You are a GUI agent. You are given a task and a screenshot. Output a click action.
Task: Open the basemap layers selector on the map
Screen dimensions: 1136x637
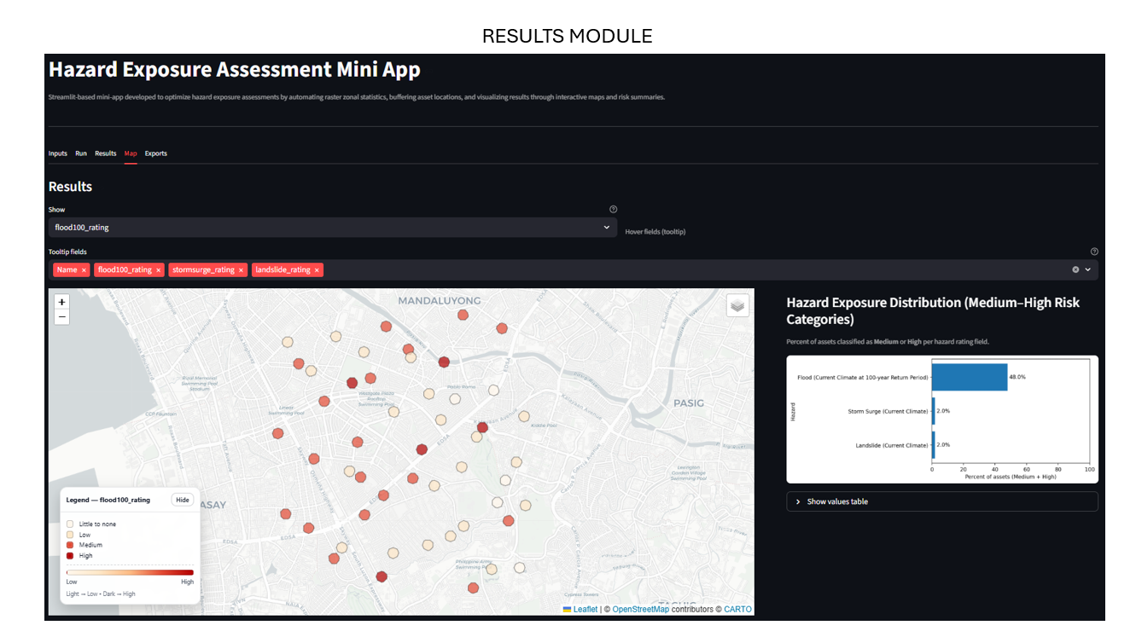tap(737, 305)
